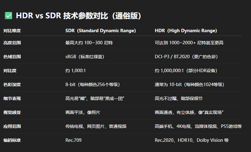251x152 pixels.
Task: Click the cell '高端手机、4K电视、流媒体视频、PS5游戏等'
Action: [x=198, y=127]
